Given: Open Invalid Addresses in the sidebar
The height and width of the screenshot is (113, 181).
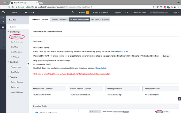Looking at the screenshot, I should coord(17,92).
